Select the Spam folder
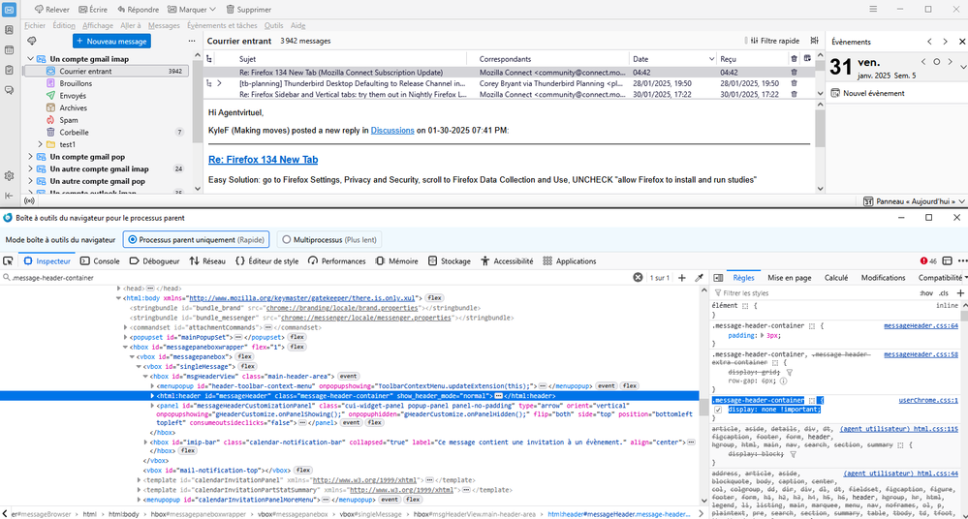The width and height of the screenshot is (968, 519). point(69,120)
